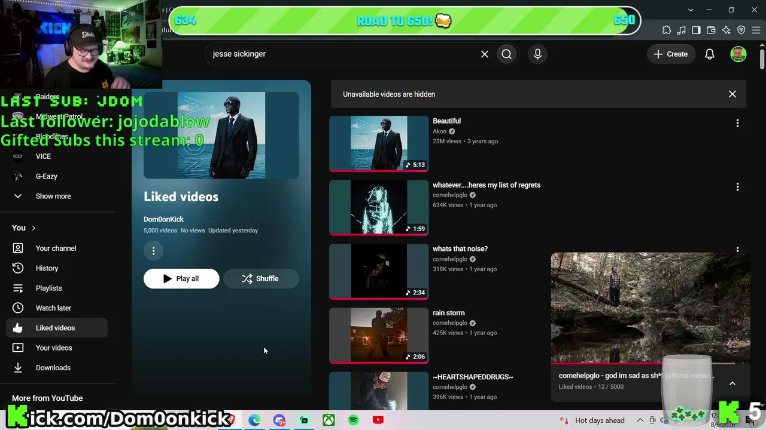The image size is (766, 430).
Task: Open more options for list of regrets video
Action: [x=737, y=187]
